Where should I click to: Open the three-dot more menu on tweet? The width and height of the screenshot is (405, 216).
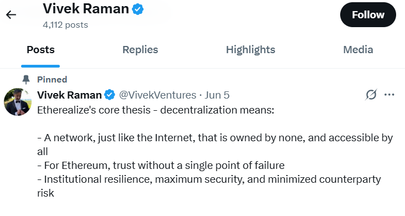(x=389, y=95)
